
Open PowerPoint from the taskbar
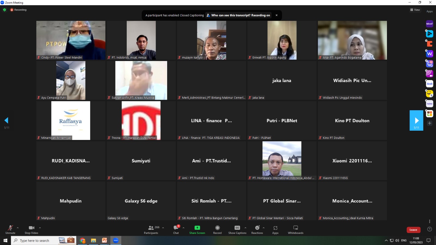tap(105, 240)
